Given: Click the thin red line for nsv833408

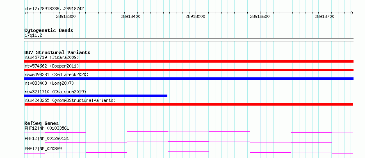Looking at the screenshot, I should point(189,87).
